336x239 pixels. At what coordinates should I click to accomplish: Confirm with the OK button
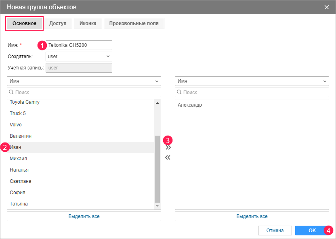[x=312, y=231]
